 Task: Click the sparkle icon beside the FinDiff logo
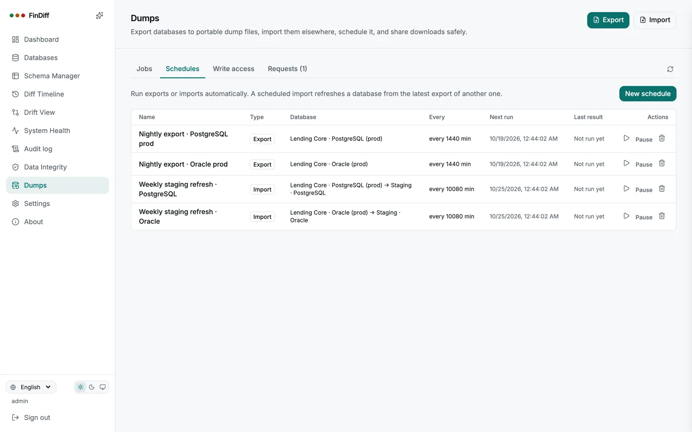click(x=99, y=16)
